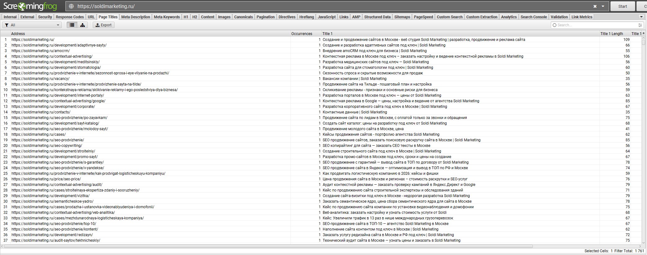Screen dimensions: 647x255
Task: Clear the URL field with X icon
Action: click(x=595, y=6)
